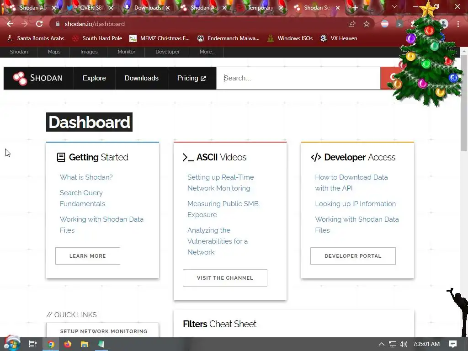The image size is (468, 351).
Task: Open Measuring Public SMB Exposure link
Action: coord(223,209)
